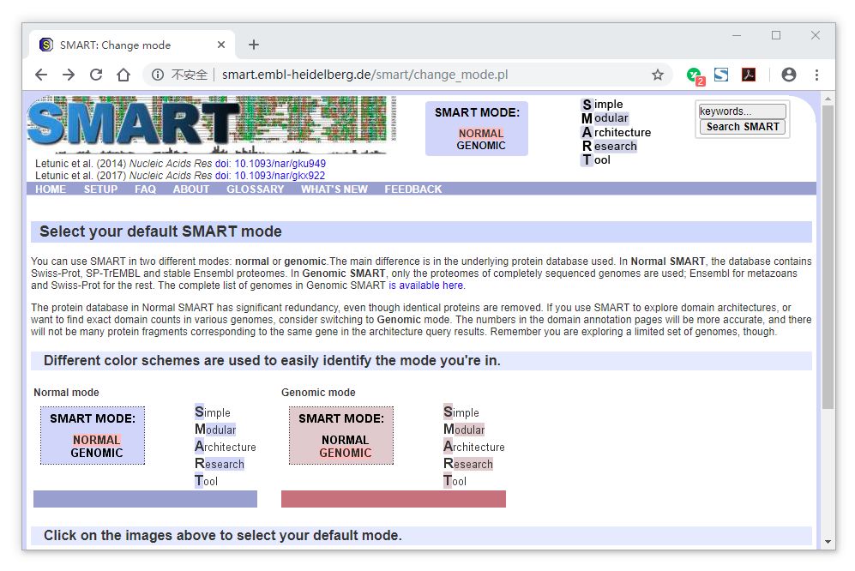The image size is (855, 571).
Task: View site info via the not-secure icon
Action: pyautogui.click(x=158, y=75)
